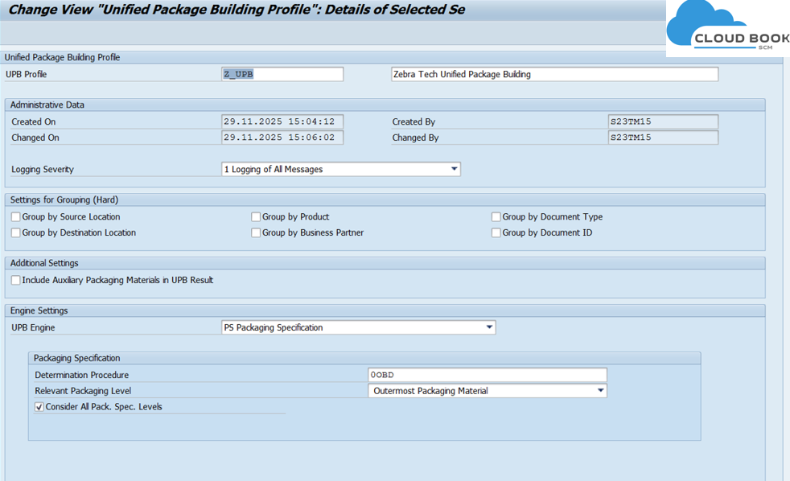This screenshot has width=790, height=481.
Task: Expand the UPB Engine dropdown list
Action: (489, 328)
